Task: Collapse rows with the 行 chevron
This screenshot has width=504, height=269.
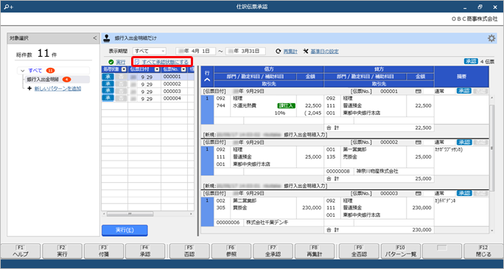Action: [x=207, y=80]
